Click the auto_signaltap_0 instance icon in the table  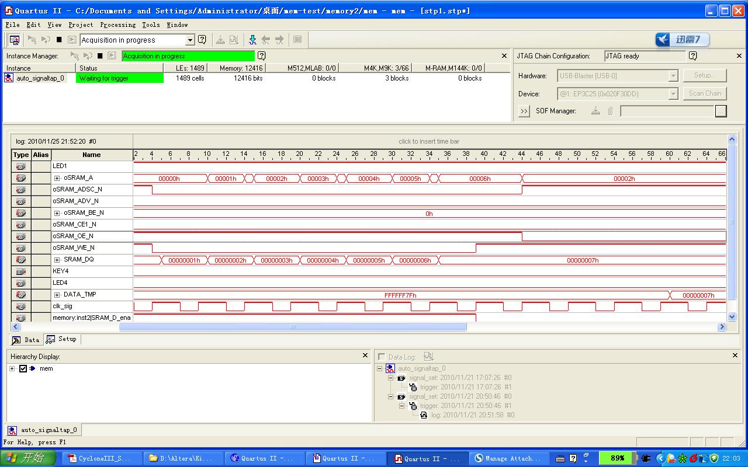coord(9,78)
